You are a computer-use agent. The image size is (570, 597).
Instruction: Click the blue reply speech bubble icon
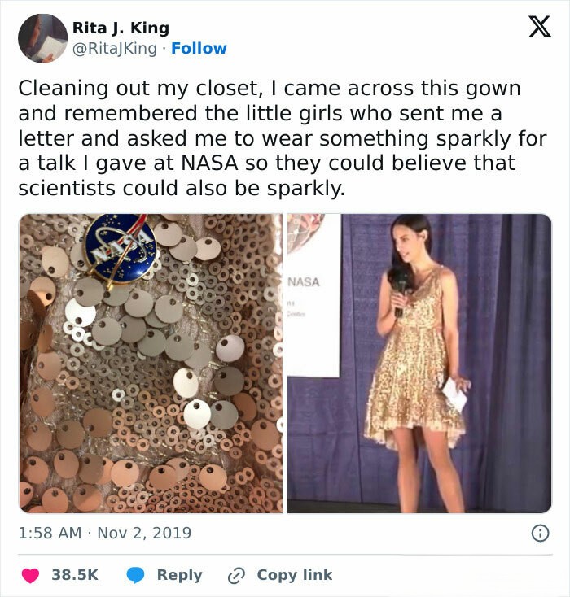[135, 575]
